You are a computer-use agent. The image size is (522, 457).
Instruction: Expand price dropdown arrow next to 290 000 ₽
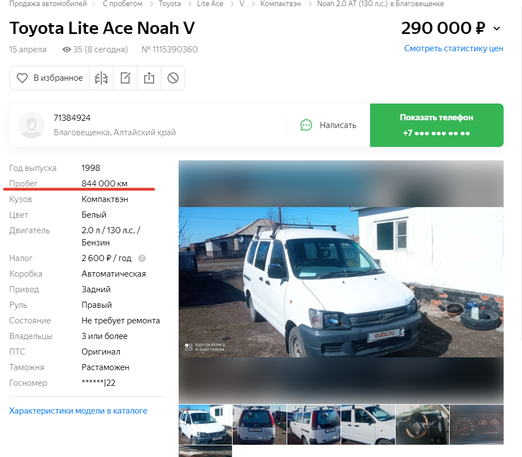click(497, 28)
